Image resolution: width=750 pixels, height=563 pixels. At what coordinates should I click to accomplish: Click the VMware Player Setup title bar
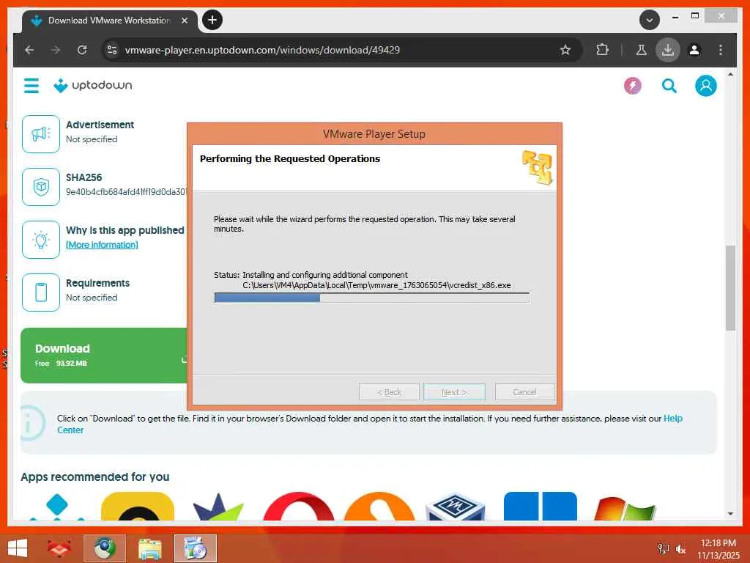(374, 134)
